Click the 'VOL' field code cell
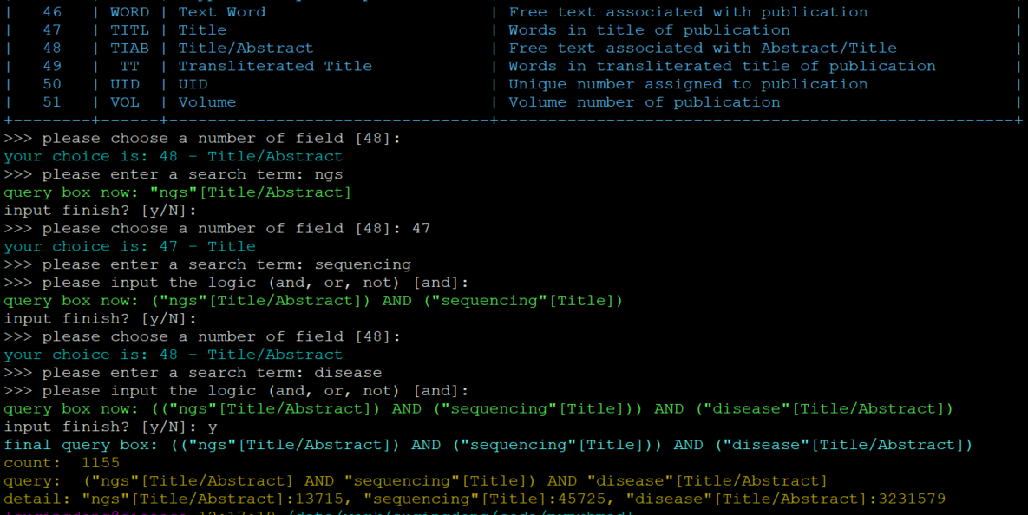 (x=125, y=102)
